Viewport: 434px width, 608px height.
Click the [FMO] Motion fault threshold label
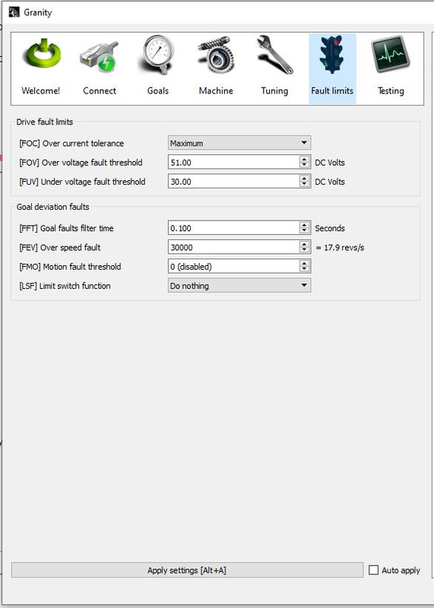(70, 267)
